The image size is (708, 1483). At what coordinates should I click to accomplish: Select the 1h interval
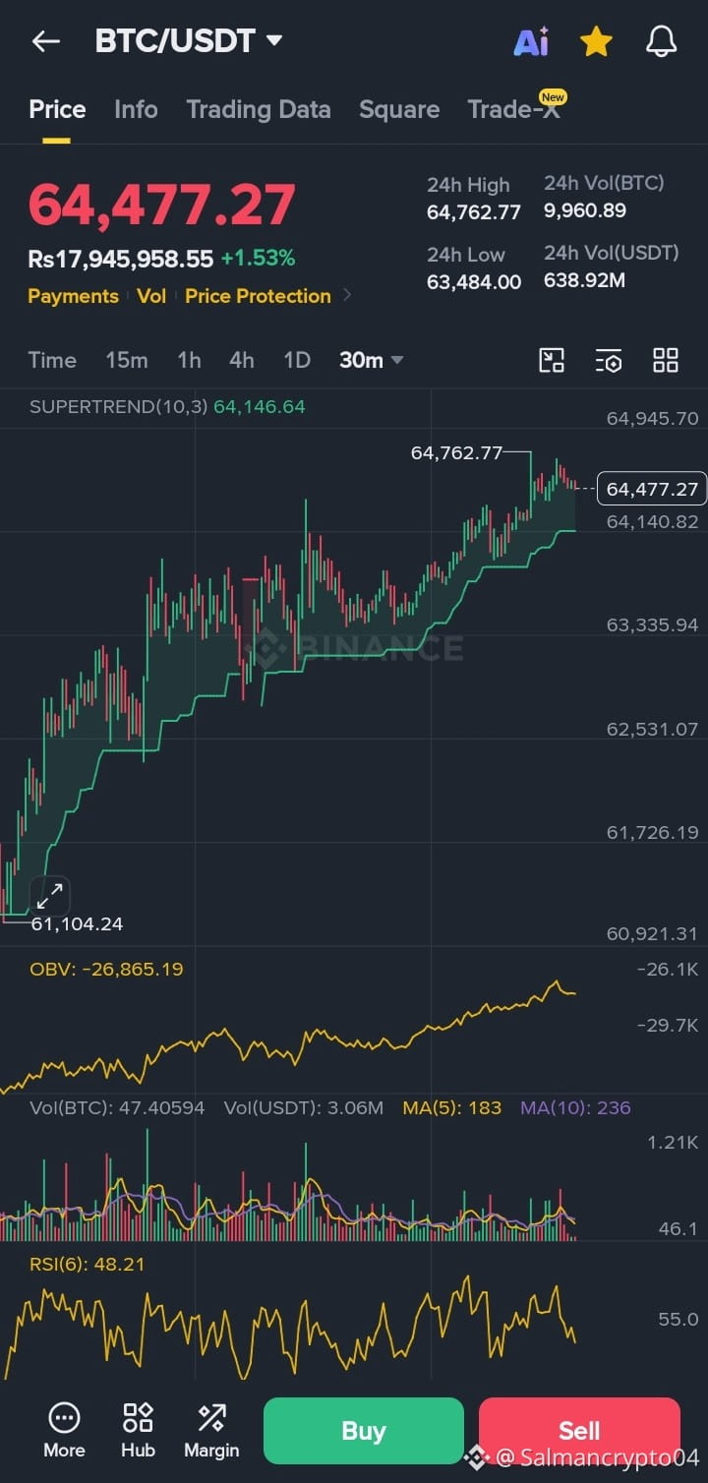tap(189, 360)
